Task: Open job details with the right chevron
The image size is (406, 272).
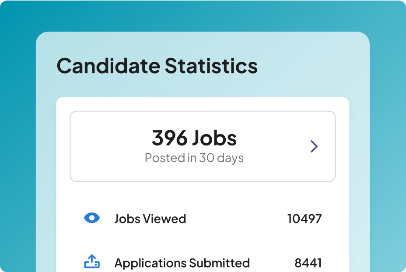Action: [x=314, y=146]
